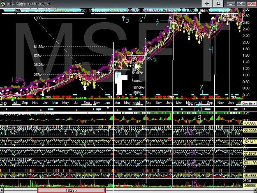Click the crosshair cursor tool button
Viewport: 257px width, 193px height.
click(207, 4)
